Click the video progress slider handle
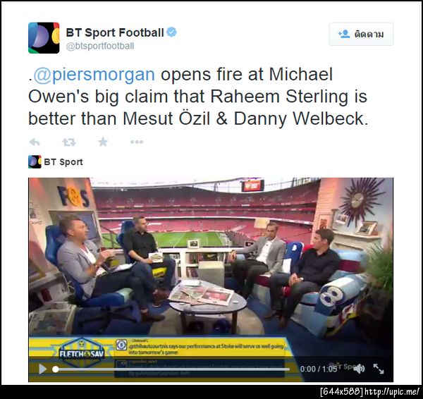 55,369
